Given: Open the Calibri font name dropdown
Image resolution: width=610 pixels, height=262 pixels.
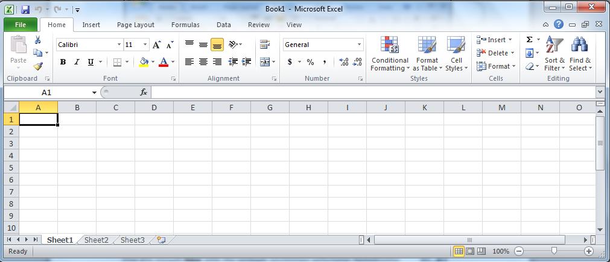Looking at the screenshot, I should [x=119, y=45].
